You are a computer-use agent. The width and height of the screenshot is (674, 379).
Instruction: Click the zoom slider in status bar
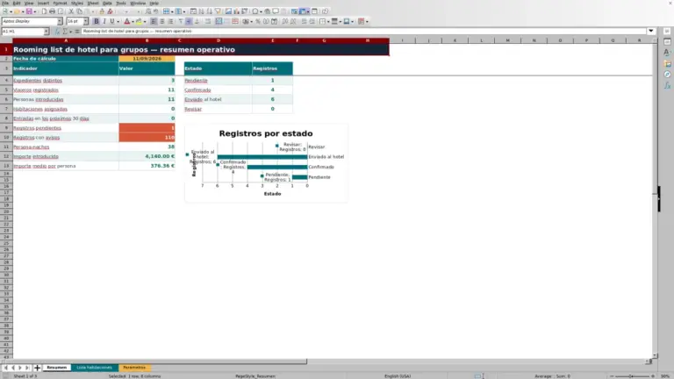coord(632,376)
